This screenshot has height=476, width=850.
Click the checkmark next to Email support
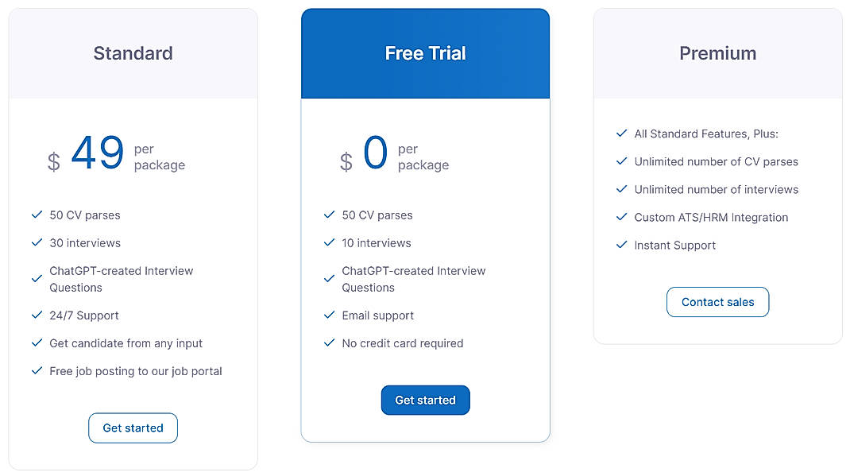click(329, 315)
